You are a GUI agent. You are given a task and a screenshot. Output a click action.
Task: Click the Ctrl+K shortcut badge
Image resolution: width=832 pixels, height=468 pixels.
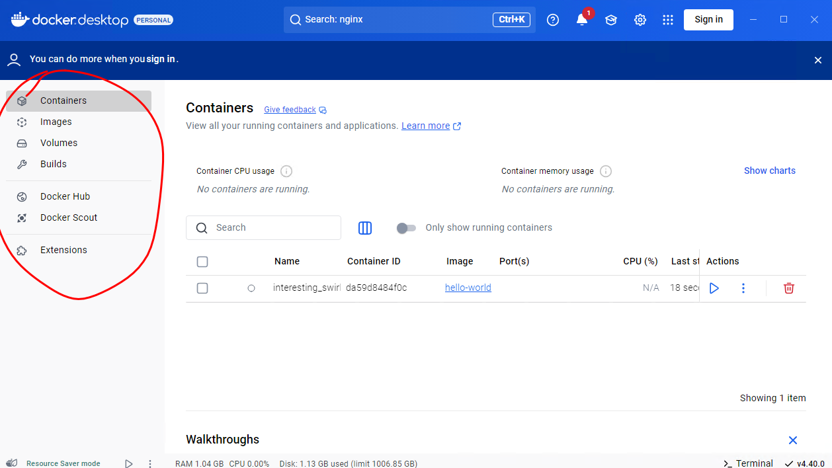pos(512,20)
